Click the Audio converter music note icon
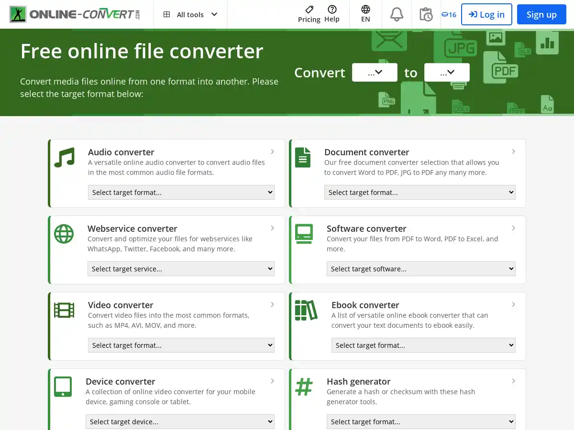 (64, 157)
